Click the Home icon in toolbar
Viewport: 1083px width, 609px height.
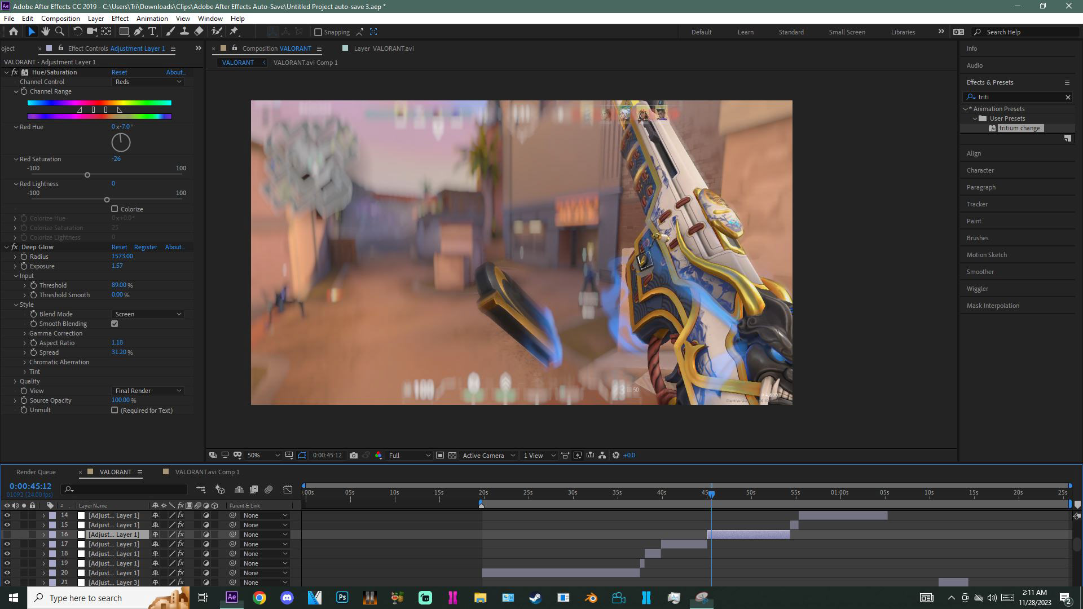14,32
